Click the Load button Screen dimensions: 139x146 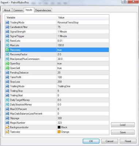coord(123,125)
